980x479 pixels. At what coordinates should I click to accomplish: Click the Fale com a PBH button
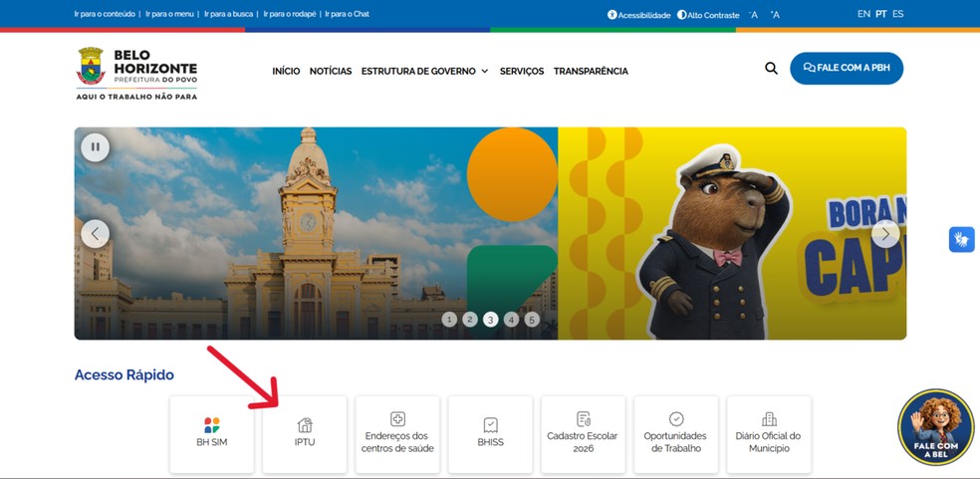pyautogui.click(x=847, y=68)
